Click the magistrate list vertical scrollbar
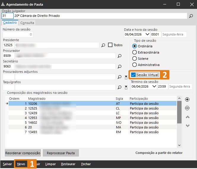This screenshot has width=197, height=169. coord(179,112)
